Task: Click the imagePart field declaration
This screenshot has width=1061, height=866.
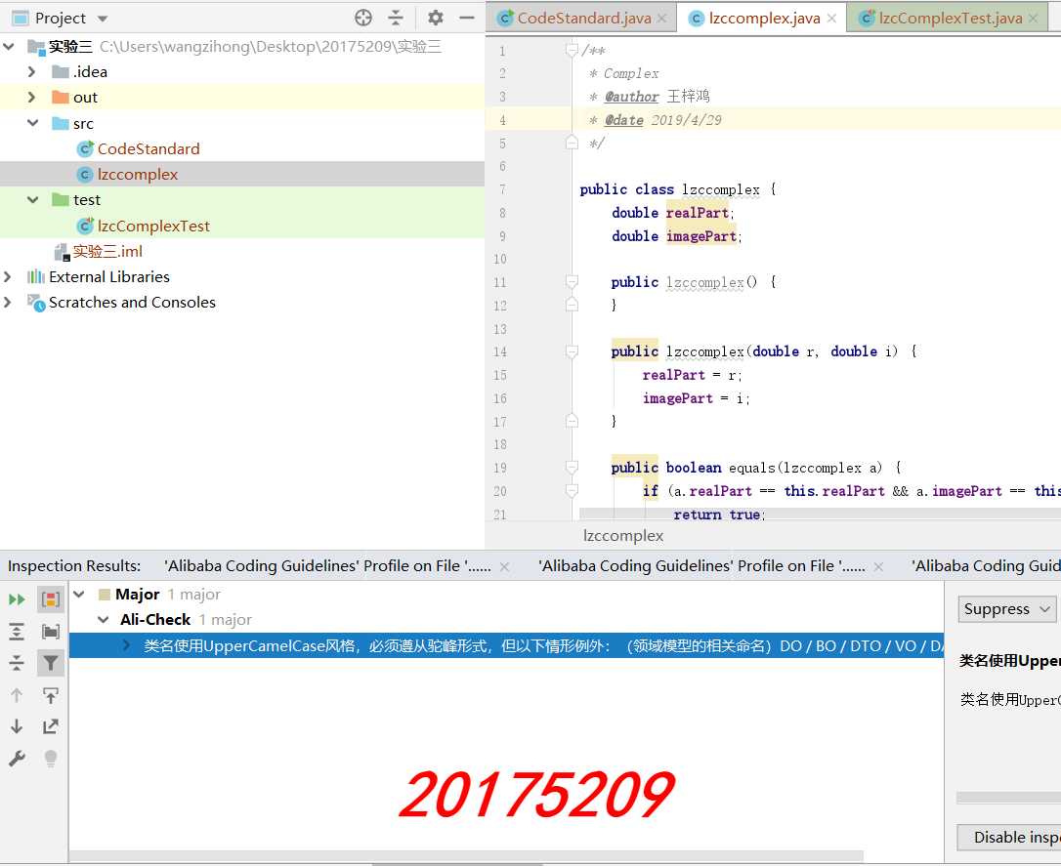Action: pyautogui.click(x=701, y=236)
